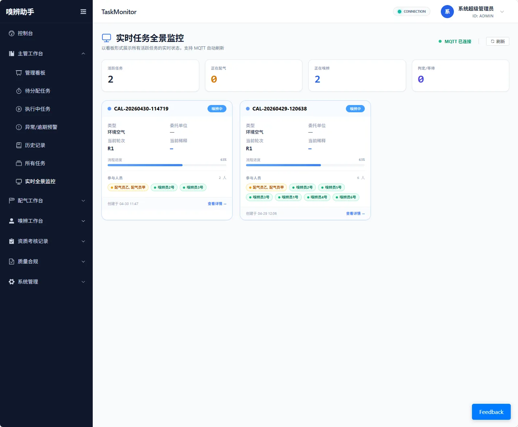The image size is (518, 427).
Task: Expand the 资质考核记录 menu group
Action: 83,241
